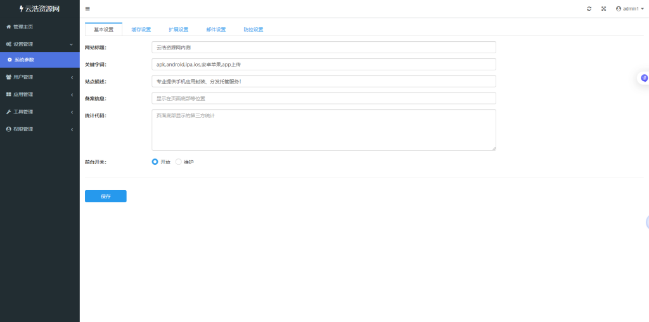The width and height of the screenshot is (649, 322).
Task: Click the 云浩资源网 logo link
Action: pyautogui.click(x=39, y=9)
